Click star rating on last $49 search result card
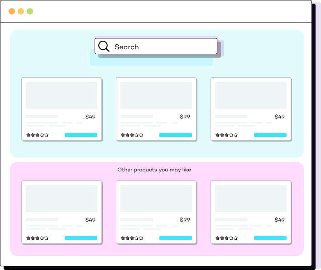Viewport: 321px width, 270px height. (x=226, y=135)
